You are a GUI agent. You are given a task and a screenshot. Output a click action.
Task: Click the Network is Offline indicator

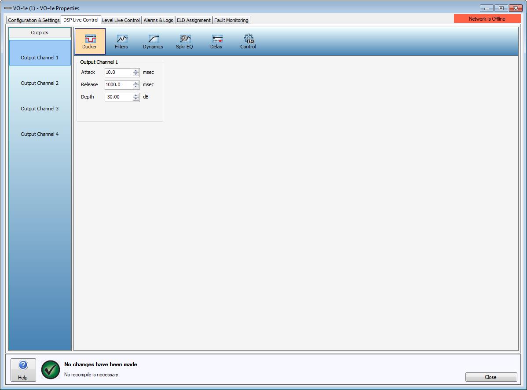[487, 19]
